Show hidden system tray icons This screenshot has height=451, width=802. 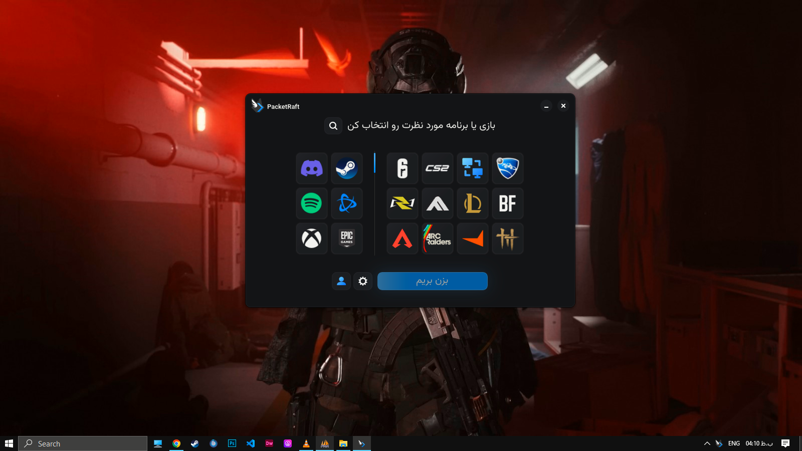tap(707, 443)
